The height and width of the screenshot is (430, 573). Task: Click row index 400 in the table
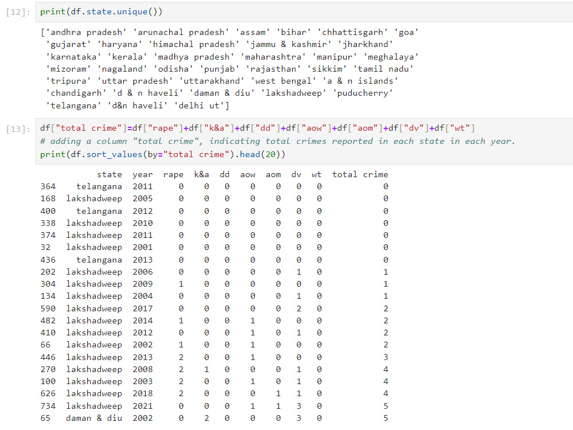coord(48,211)
